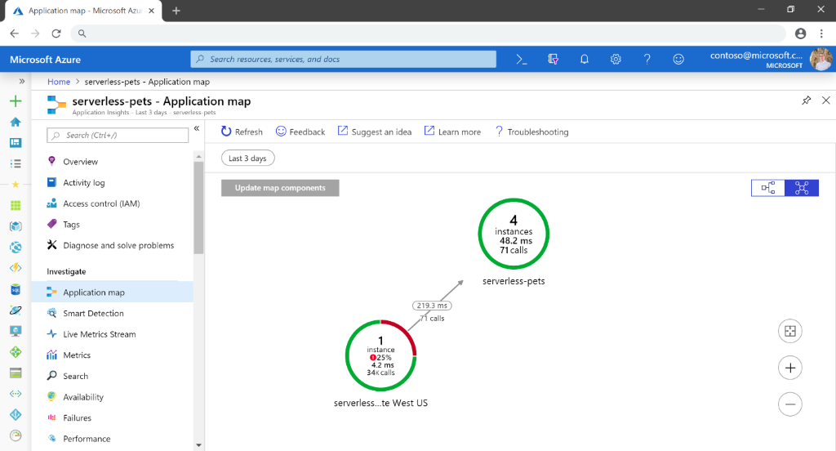Open the Storage accounts icon in sidebar

click(16, 373)
